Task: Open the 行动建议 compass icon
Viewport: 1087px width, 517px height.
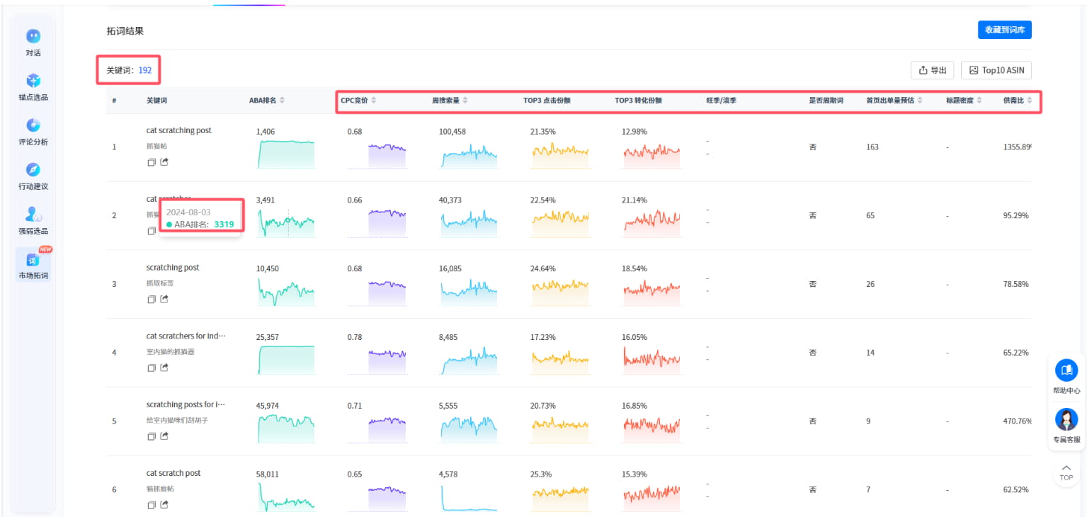Action: tap(33, 170)
